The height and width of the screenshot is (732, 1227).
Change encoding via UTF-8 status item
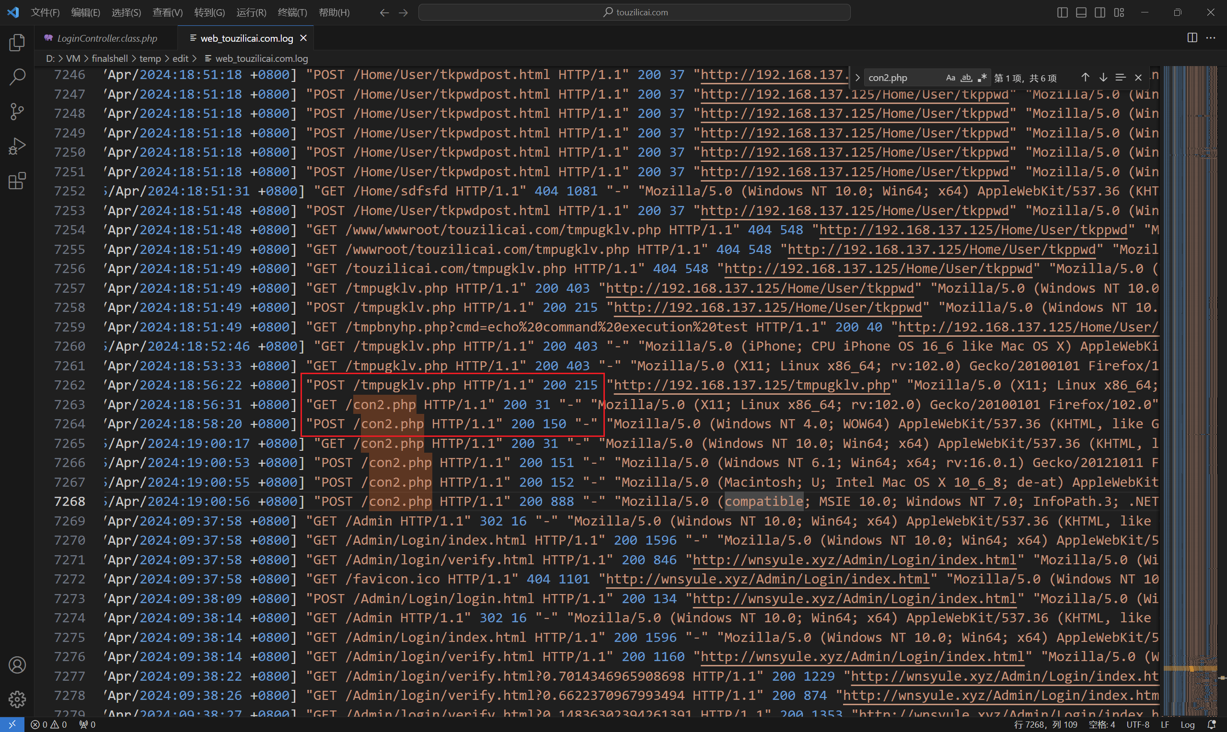point(1138,725)
